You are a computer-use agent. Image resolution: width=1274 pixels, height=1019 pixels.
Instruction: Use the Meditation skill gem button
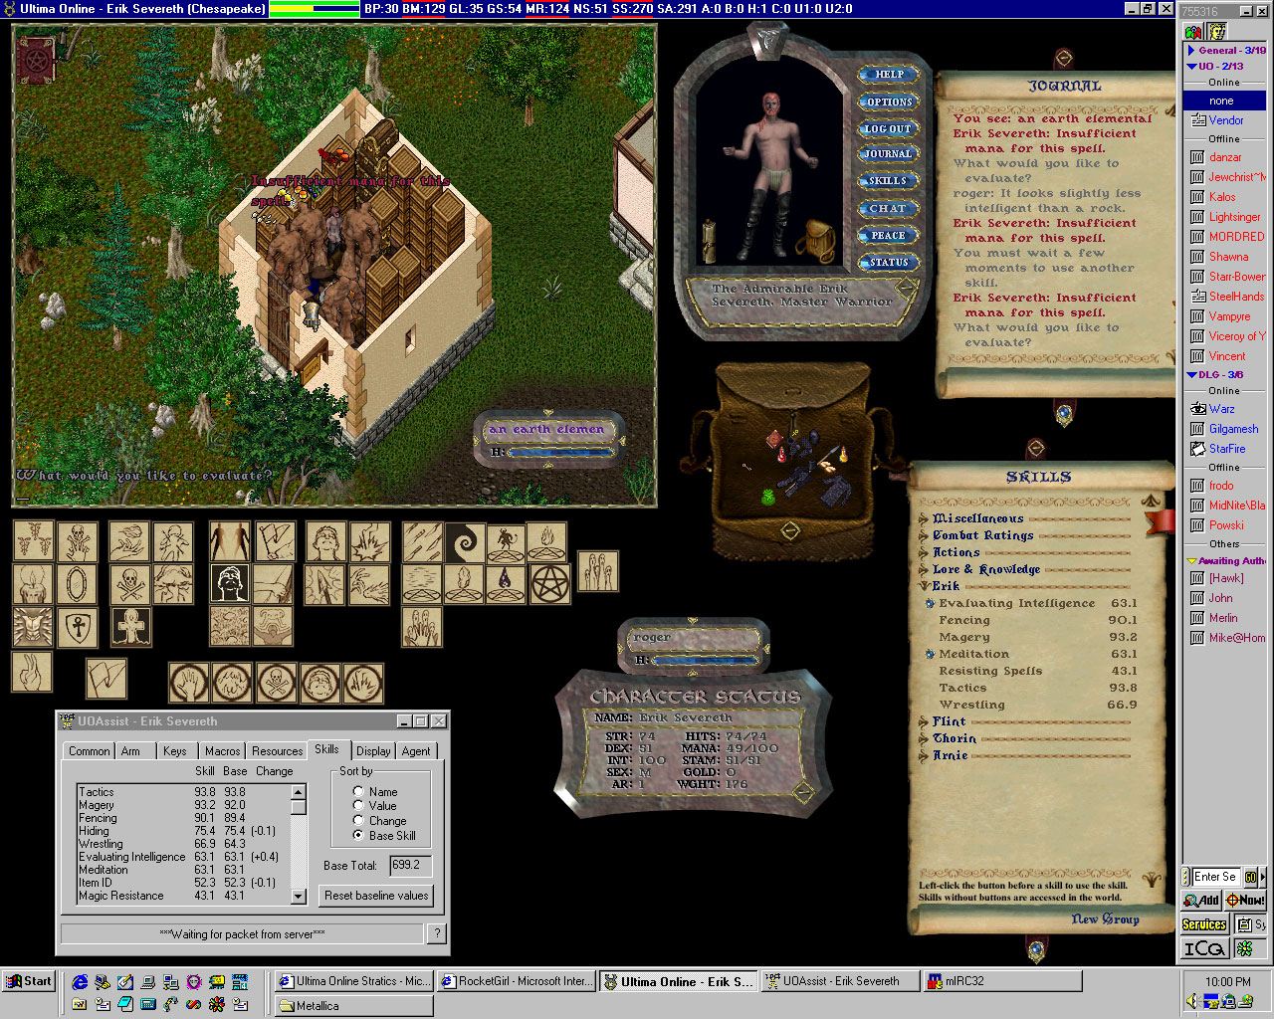pos(930,655)
